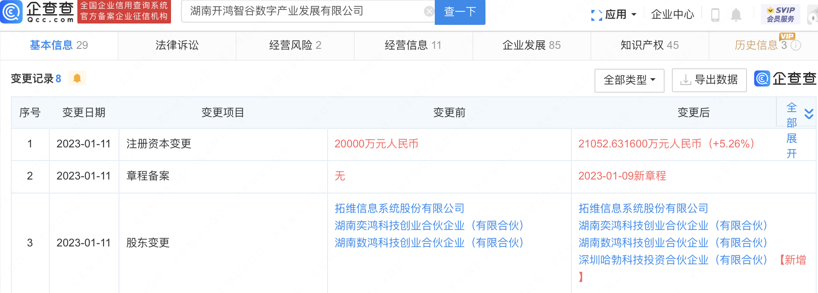Click the SVIP member service badge
Image resolution: width=818 pixels, height=293 pixels.
pos(780,14)
